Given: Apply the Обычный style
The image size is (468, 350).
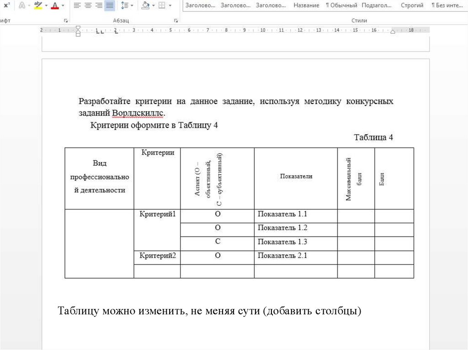Looking at the screenshot, I should click(341, 5).
